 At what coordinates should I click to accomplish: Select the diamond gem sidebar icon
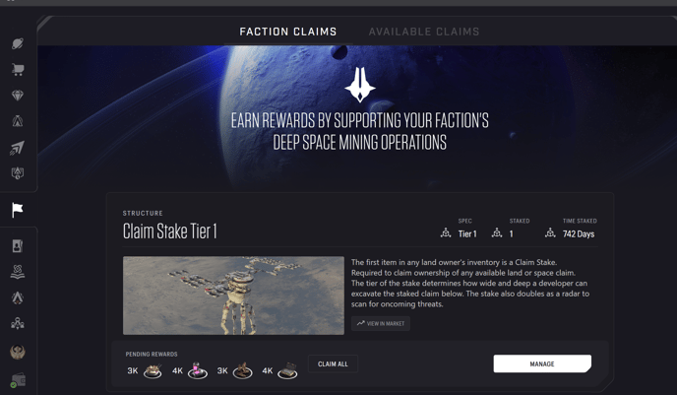coord(18,96)
